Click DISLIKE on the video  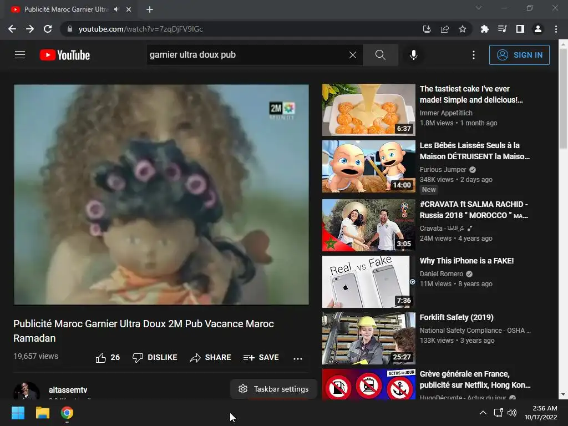point(155,358)
